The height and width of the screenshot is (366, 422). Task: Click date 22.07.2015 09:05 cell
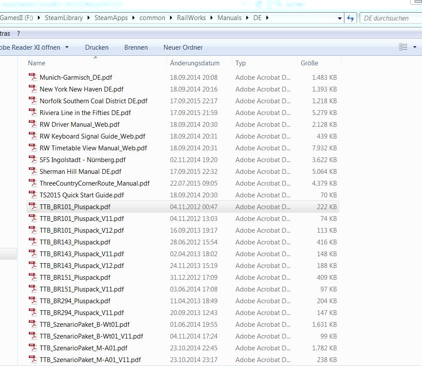(x=194, y=183)
